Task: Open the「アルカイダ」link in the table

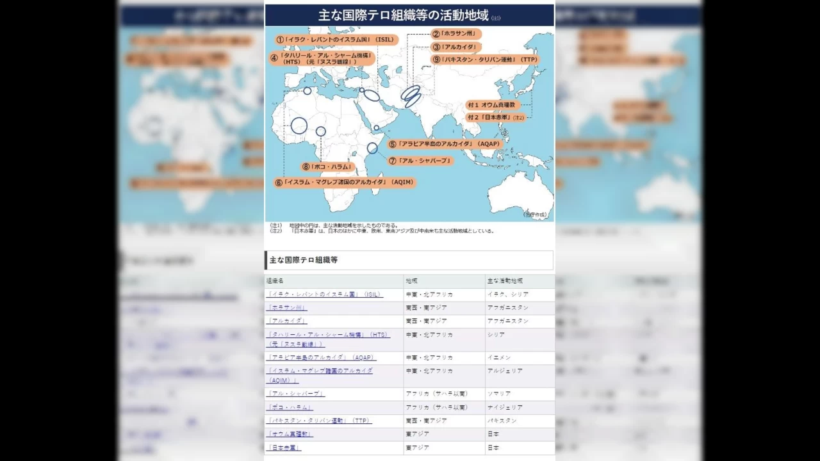Action: pos(286,321)
